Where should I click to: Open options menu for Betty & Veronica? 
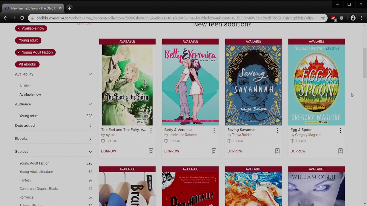tap(214, 130)
